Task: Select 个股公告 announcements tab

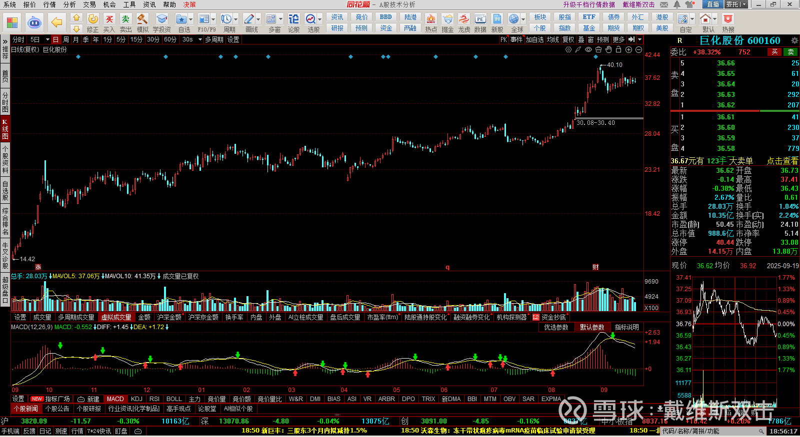Action: click(57, 409)
